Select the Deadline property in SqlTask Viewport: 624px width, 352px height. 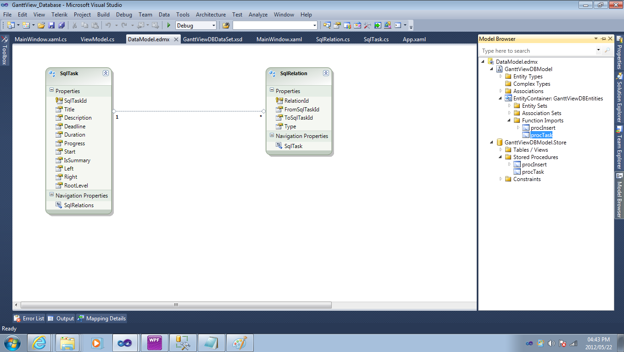tap(70, 126)
